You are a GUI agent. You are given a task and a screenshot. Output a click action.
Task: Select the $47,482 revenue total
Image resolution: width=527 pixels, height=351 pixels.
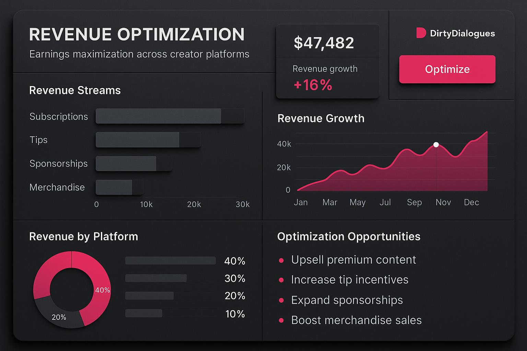[324, 43]
